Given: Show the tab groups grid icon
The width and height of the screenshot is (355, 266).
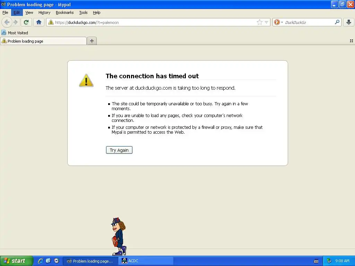Looking at the screenshot, I should click(352, 41).
